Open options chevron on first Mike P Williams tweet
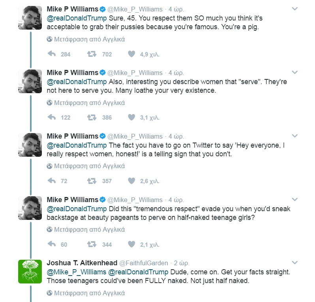The height and width of the screenshot is (302, 315). (x=294, y=9)
